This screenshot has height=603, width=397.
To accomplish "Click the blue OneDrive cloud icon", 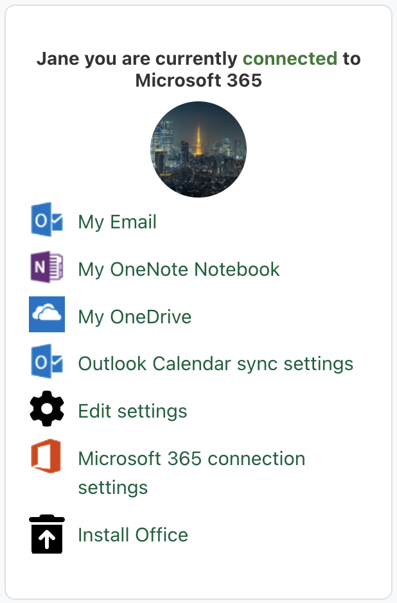I will pyautogui.click(x=47, y=314).
